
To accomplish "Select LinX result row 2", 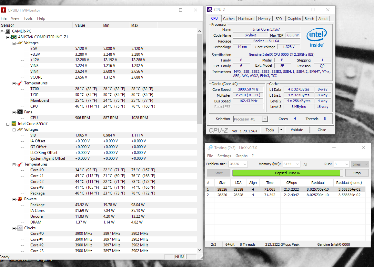I will 285,195.
